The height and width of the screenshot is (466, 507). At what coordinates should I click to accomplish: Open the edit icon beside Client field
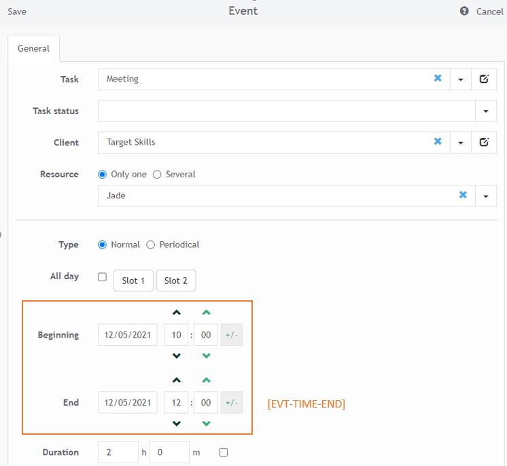(484, 142)
